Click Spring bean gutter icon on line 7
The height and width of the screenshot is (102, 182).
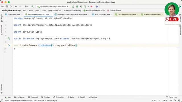point(9,39)
